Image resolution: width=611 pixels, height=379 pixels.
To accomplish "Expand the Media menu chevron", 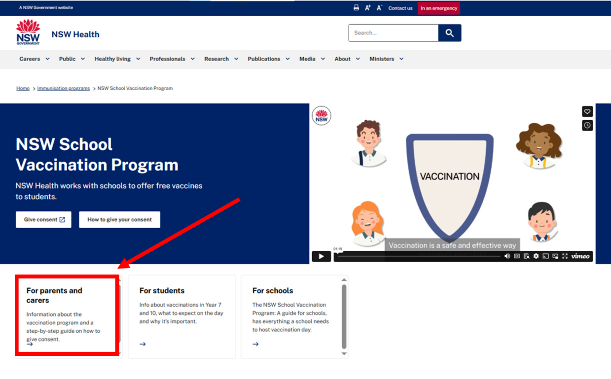I will click(x=323, y=59).
